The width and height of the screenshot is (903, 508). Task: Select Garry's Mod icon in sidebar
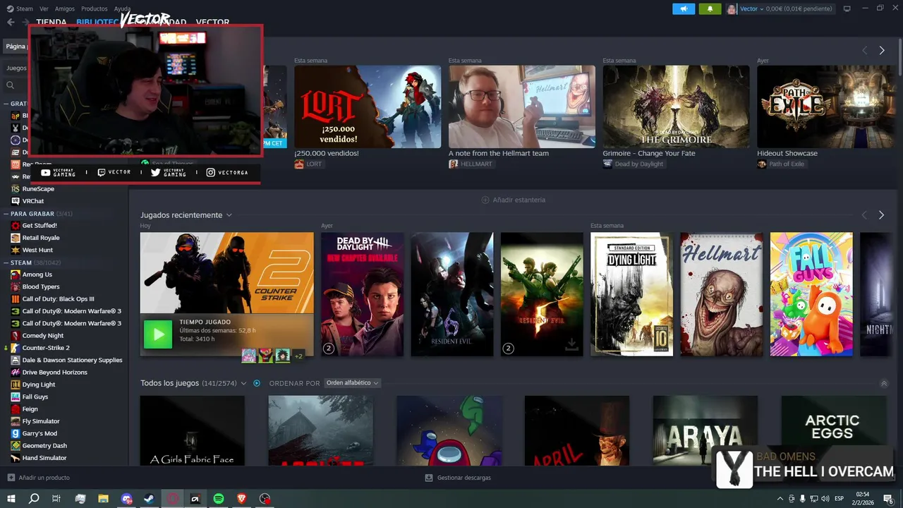pyautogui.click(x=16, y=433)
